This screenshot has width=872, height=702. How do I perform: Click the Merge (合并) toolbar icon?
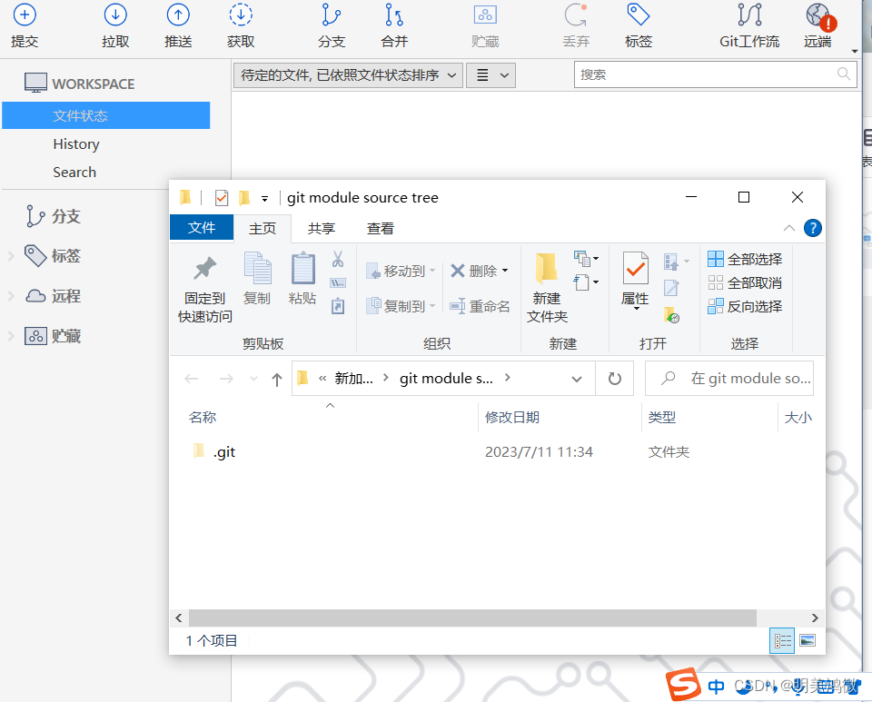pos(394,15)
